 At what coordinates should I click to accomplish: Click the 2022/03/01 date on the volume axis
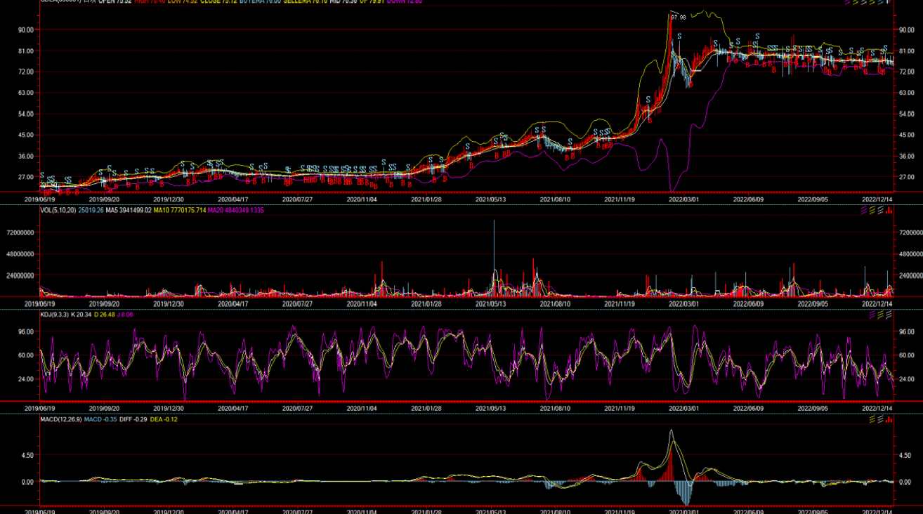[x=683, y=304]
